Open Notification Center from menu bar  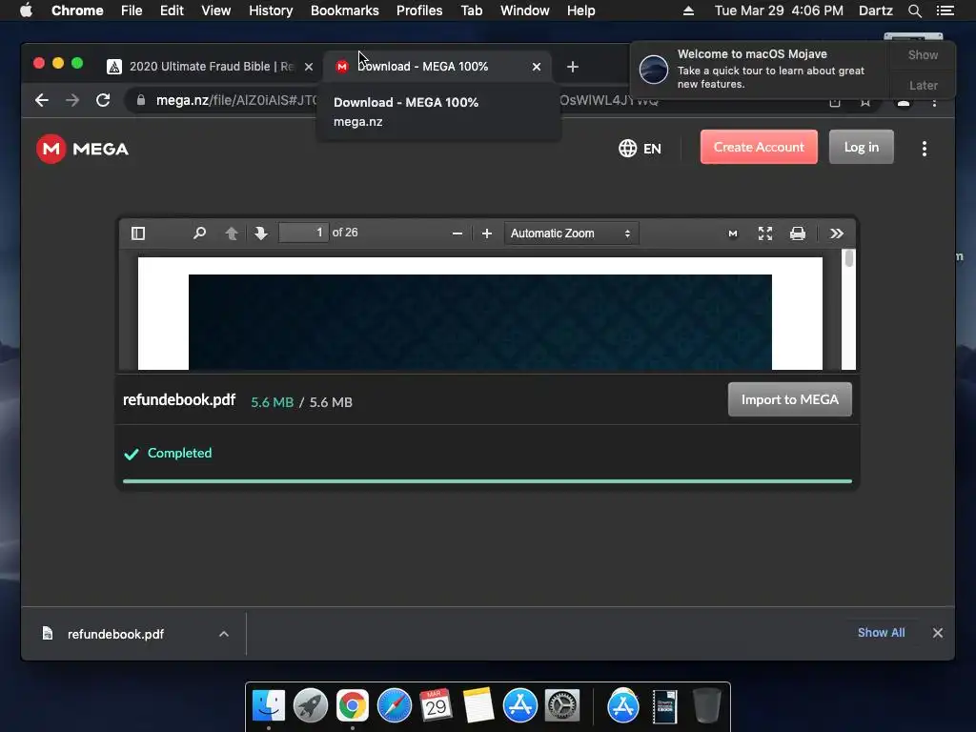pyautogui.click(x=945, y=10)
